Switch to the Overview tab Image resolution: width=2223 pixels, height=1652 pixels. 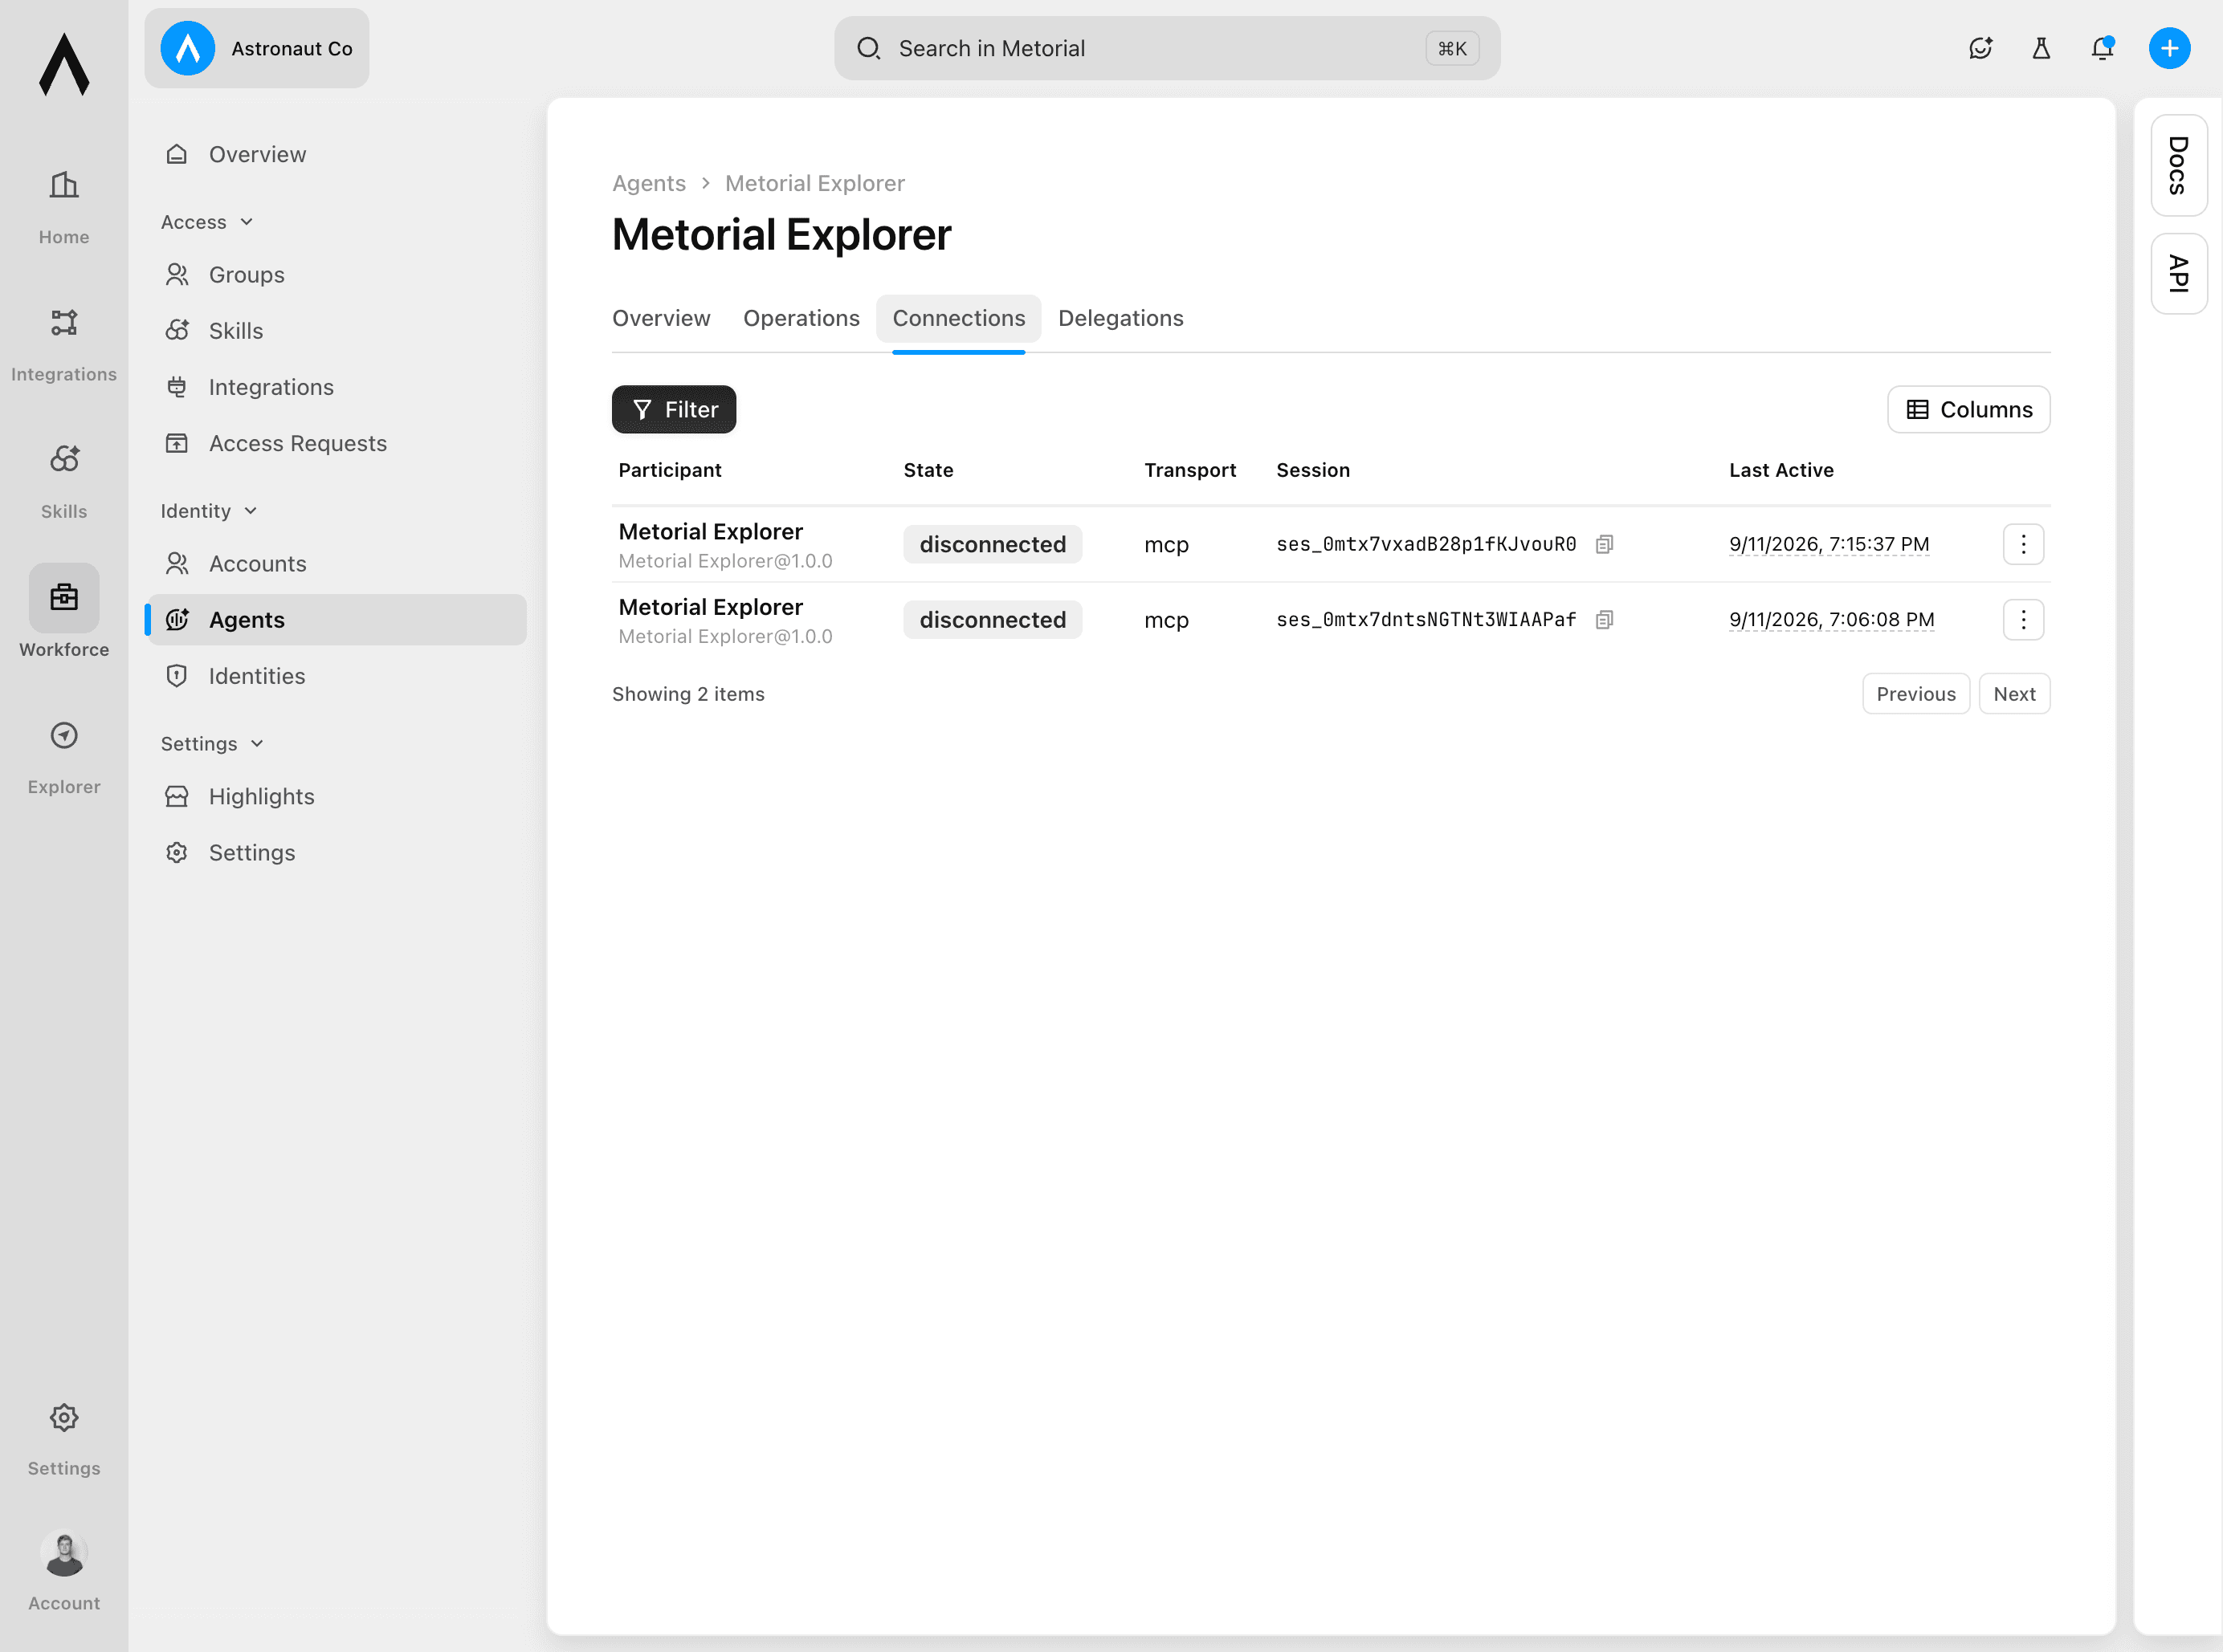(661, 318)
